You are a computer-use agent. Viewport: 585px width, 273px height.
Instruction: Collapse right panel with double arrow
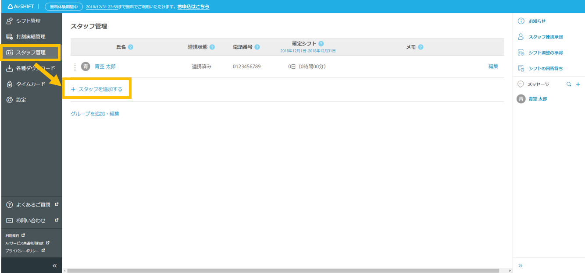[521, 266]
